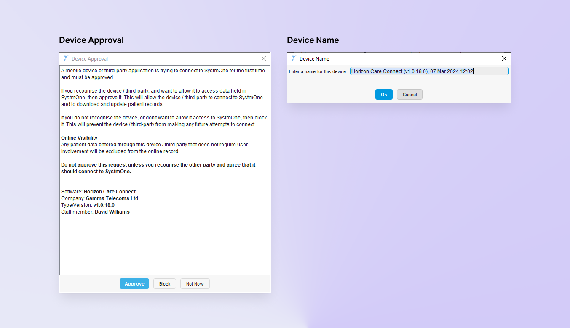
Task: Click the device name input field
Action: pos(429,71)
